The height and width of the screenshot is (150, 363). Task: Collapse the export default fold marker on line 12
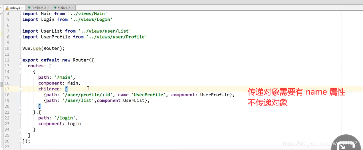[20, 60]
